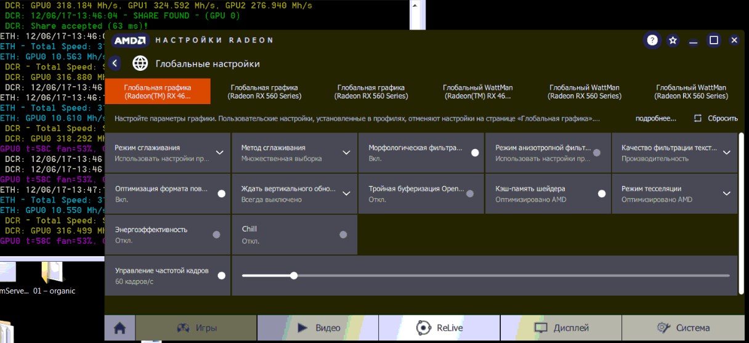Toggle Управление частотой кадров switch
The height and width of the screenshot is (343, 749).
point(222,275)
